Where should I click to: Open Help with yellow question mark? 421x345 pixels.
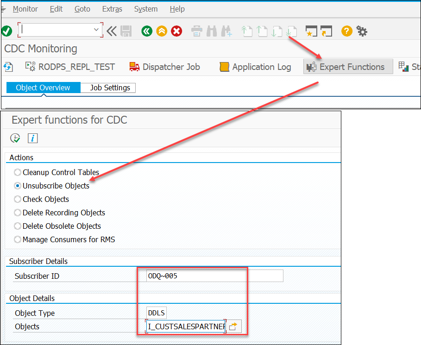(347, 31)
